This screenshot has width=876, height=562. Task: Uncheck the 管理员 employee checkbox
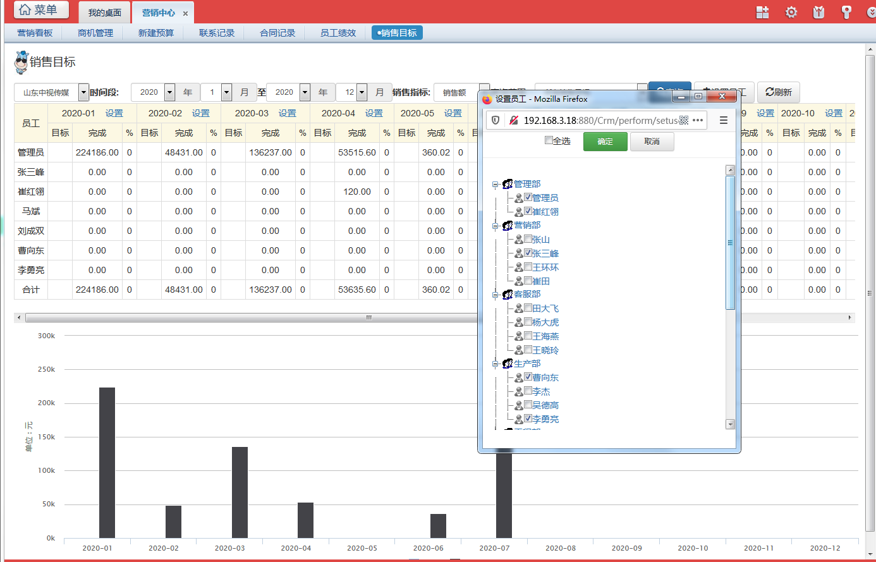click(528, 197)
